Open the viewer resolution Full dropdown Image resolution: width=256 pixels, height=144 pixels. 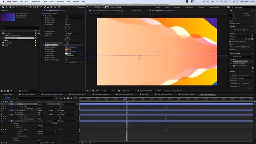point(131,91)
